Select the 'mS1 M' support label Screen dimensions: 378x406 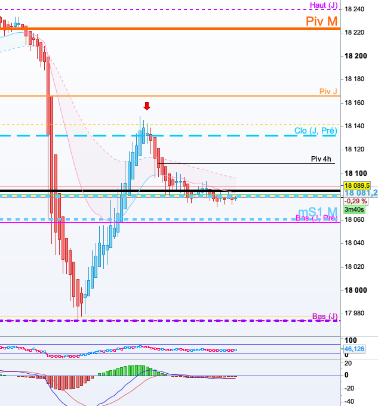318,212
